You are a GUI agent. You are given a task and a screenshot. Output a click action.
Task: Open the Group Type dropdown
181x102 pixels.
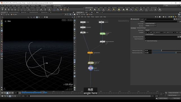click(x=150, y=24)
